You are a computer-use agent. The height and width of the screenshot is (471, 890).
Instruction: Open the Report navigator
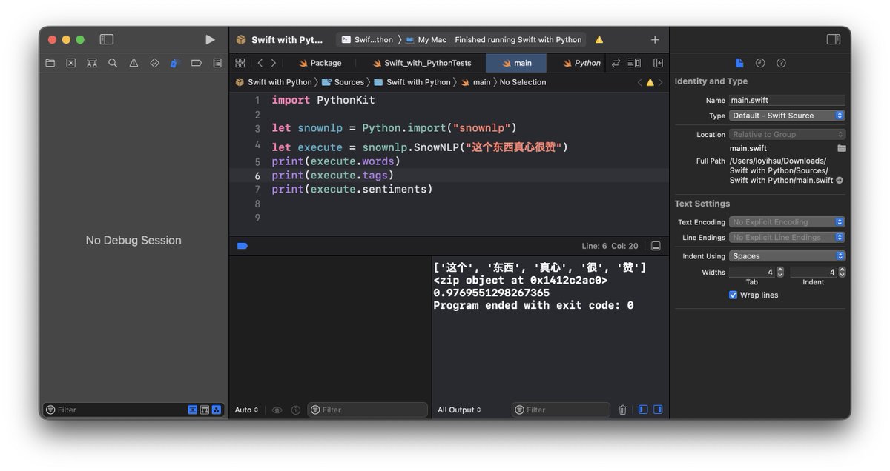(217, 63)
